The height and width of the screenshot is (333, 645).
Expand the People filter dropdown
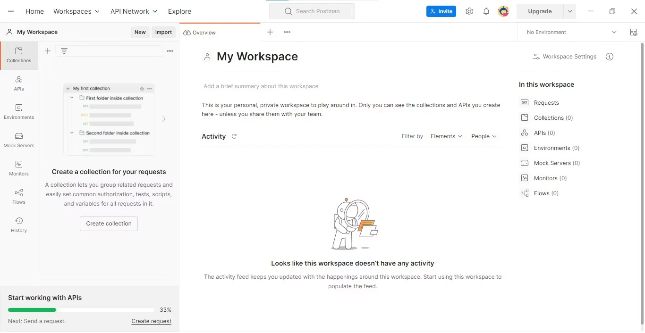[x=484, y=136]
